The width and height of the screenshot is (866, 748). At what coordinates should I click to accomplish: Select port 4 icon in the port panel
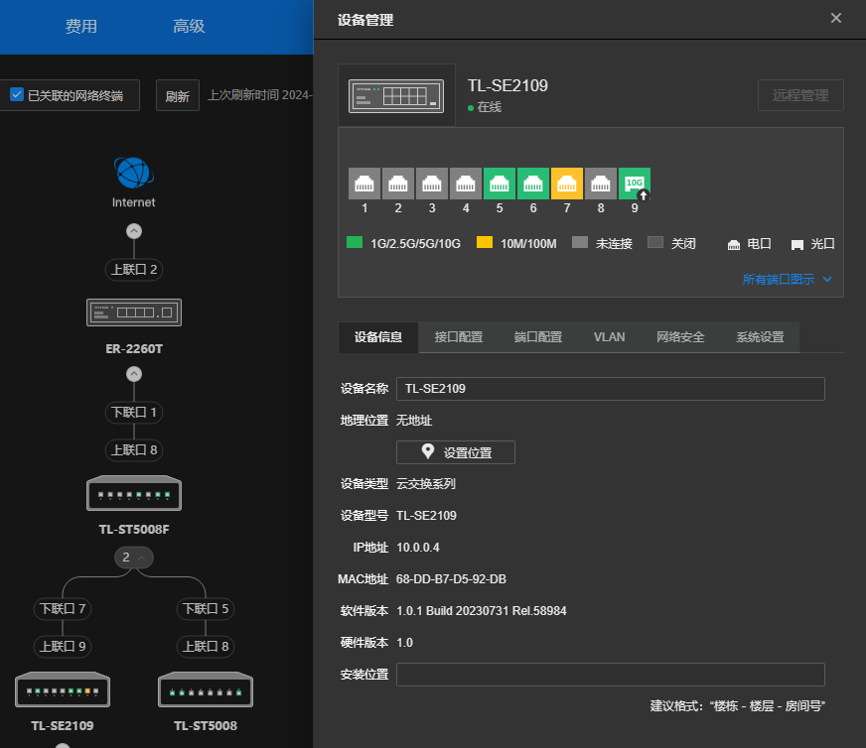coord(465,184)
